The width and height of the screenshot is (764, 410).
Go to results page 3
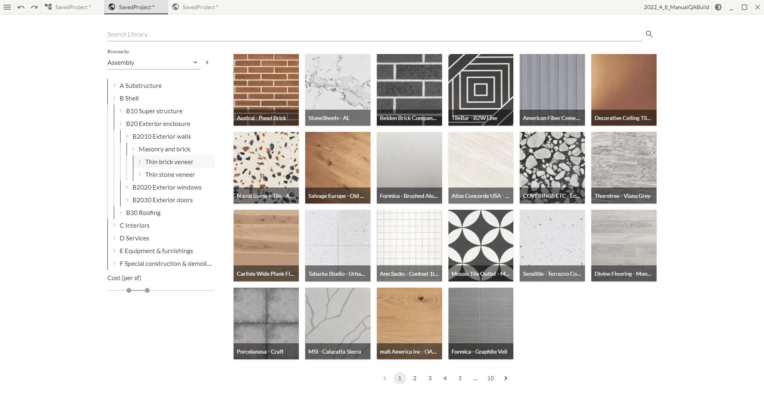(430, 378)
